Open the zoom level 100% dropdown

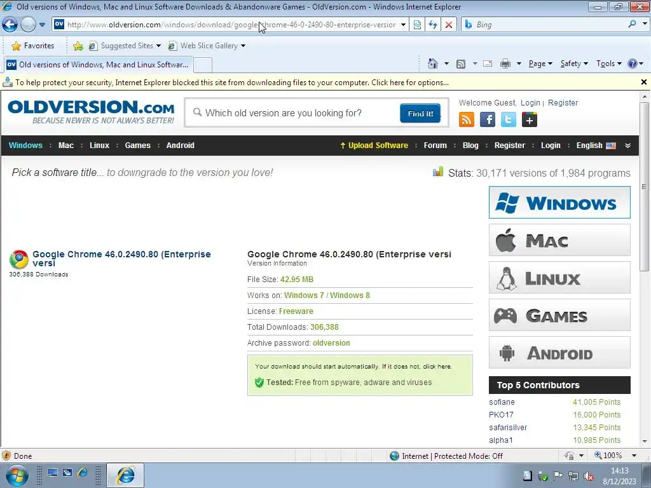click(x=634, y=456)
